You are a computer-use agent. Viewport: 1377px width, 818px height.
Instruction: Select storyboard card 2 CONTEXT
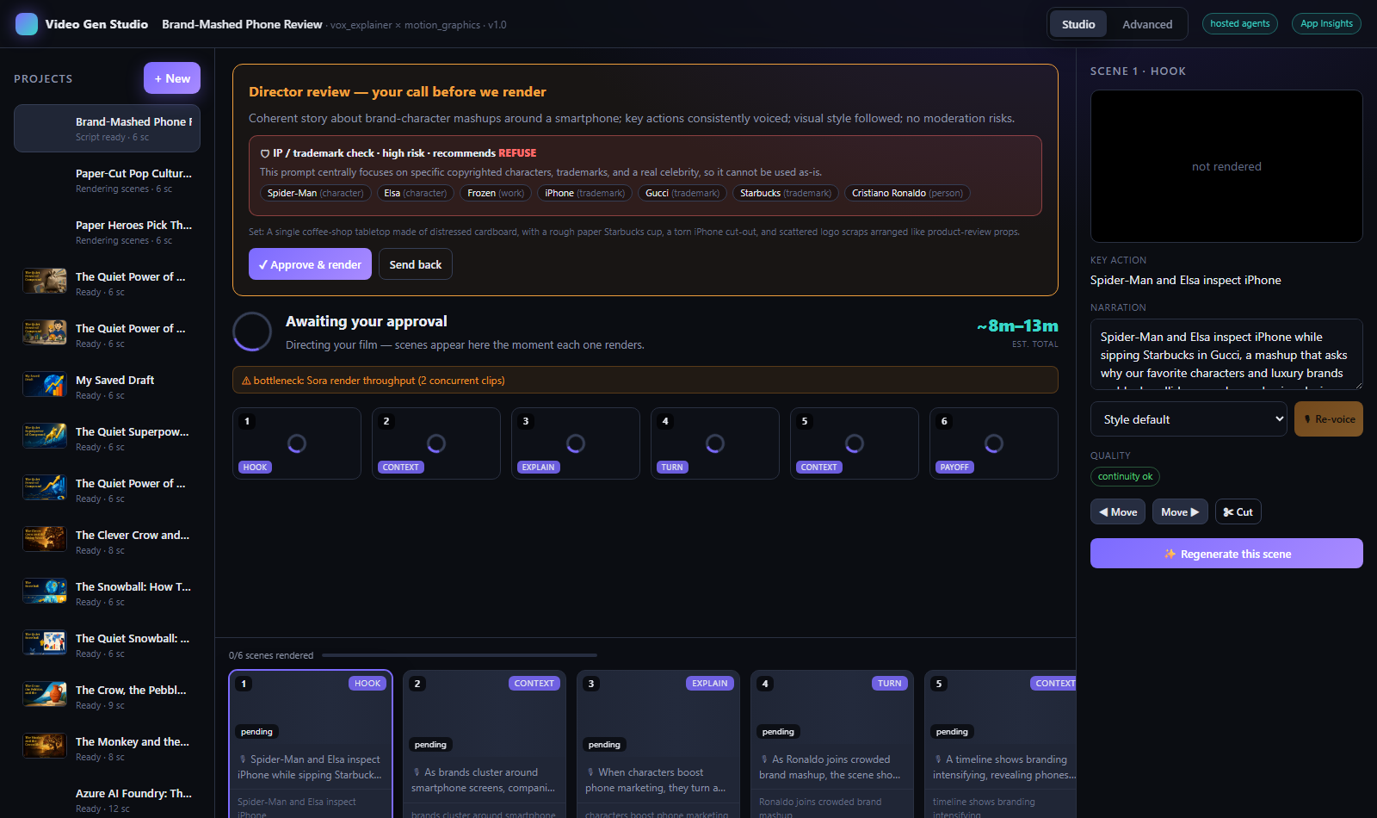point(485,745)
